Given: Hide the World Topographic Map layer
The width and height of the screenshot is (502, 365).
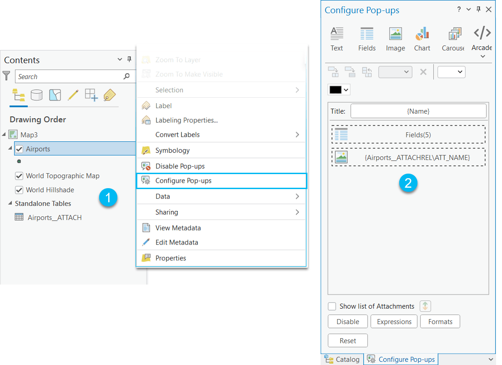Looking at the screenshot, I should 19,176.
